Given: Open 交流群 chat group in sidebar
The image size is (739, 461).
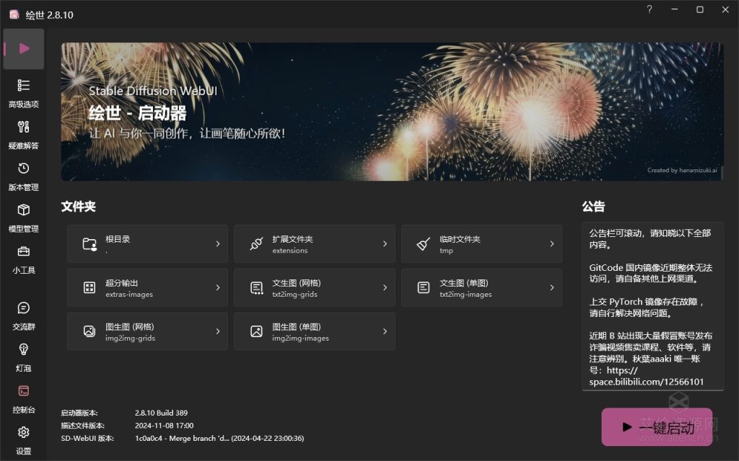Looking at the screenshot, I should point(24,316).
